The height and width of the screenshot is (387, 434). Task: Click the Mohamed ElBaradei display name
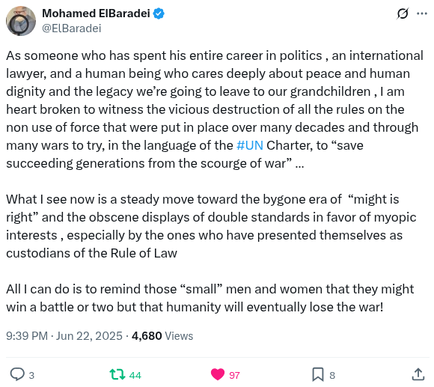click(96, 13)
